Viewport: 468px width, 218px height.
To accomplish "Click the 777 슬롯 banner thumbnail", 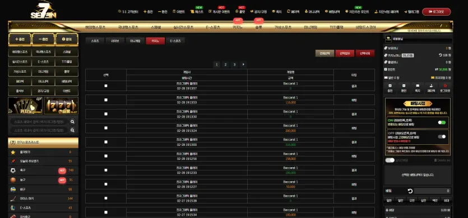I will pyautogui.click(x=61, y=106).
